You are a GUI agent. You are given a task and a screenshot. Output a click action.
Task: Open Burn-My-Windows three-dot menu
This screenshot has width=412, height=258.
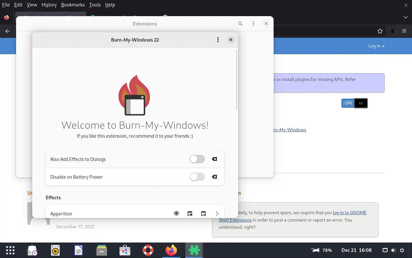[x=218, y=40]
